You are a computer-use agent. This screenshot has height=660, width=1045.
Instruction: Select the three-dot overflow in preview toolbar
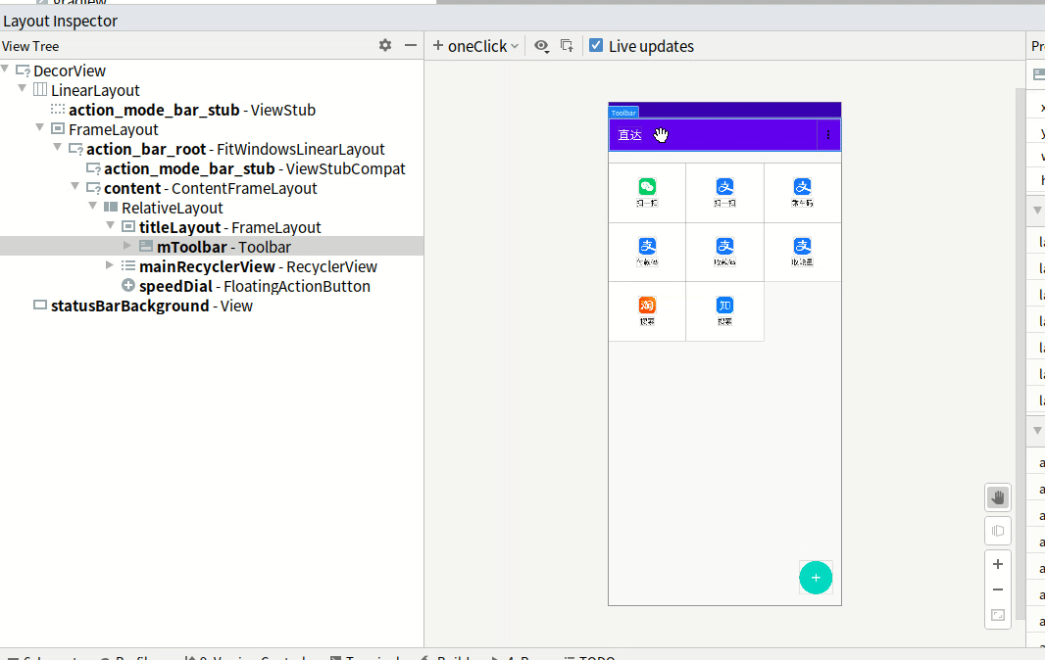pyautogui.click(x=828, y=134)
